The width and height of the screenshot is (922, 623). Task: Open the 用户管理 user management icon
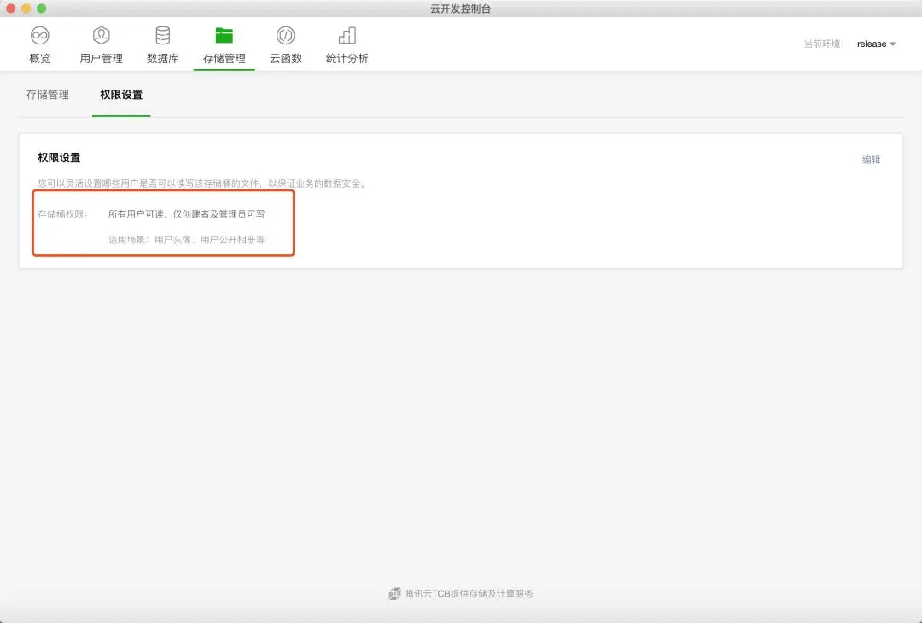click(101, 35)
